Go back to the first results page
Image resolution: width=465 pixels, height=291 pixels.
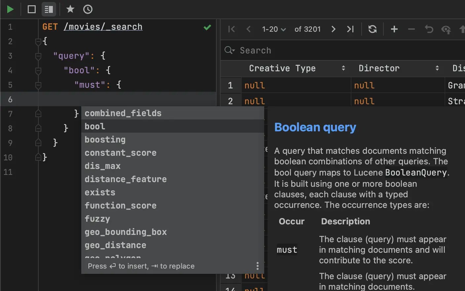click(231, 29)
